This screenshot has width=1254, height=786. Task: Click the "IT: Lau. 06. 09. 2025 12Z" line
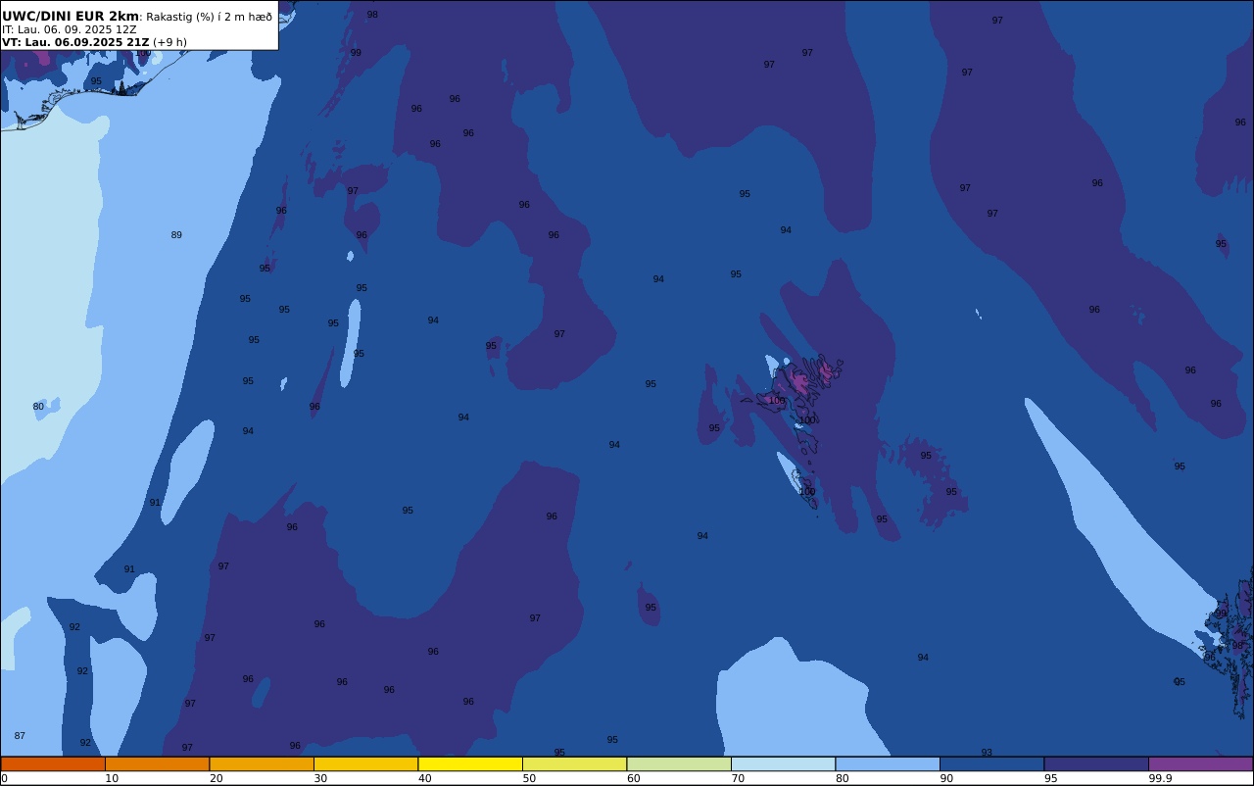point(70,29)
